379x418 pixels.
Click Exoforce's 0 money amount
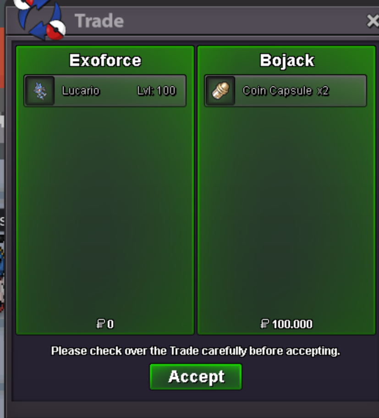[x=110, y=324]
